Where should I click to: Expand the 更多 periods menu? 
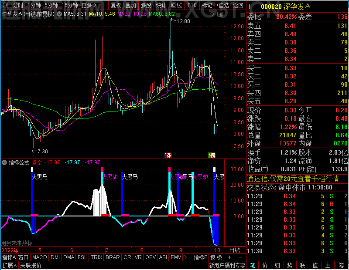tap(89, 5)
